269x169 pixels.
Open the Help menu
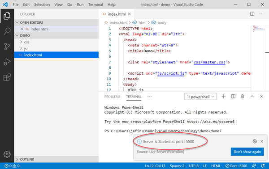click(x=112, y=4)
